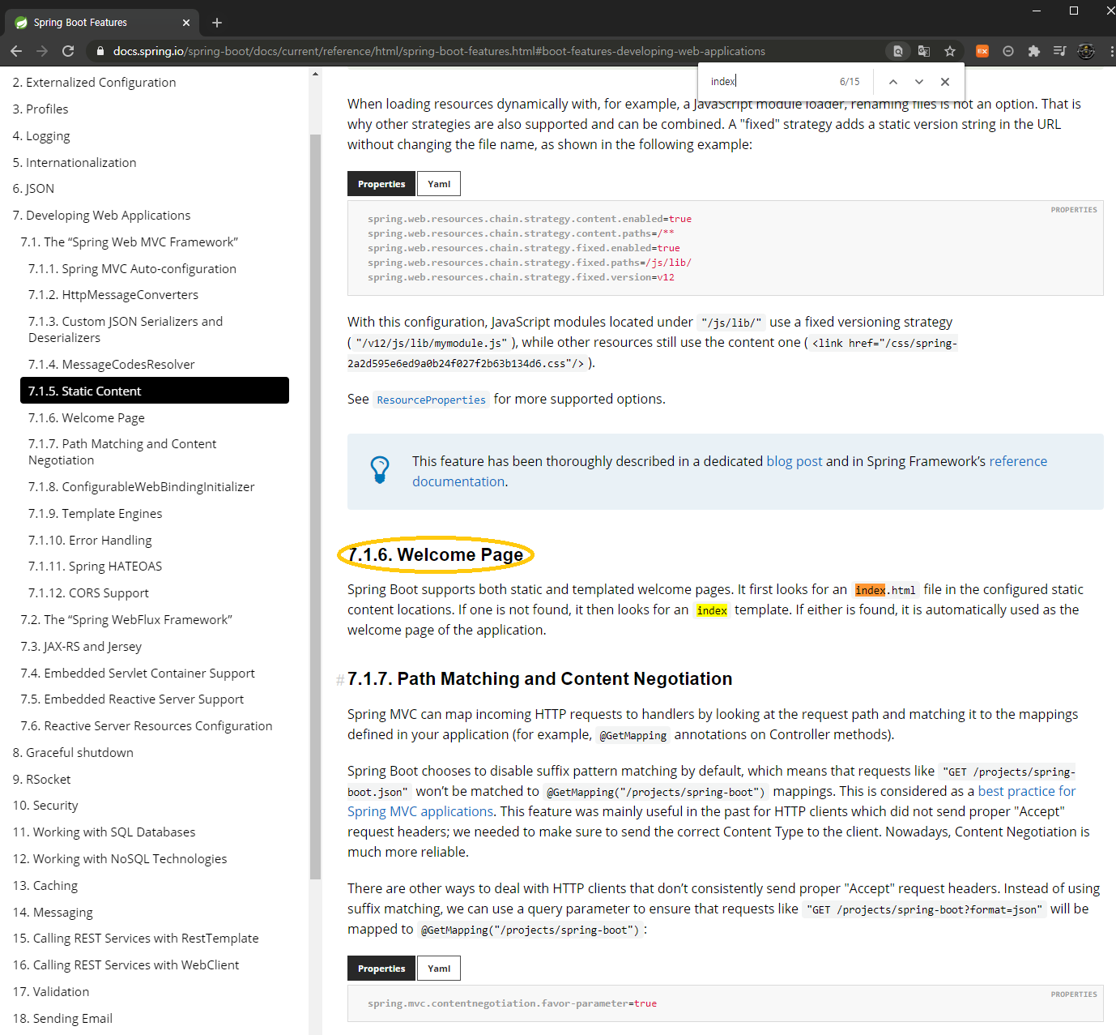This screenshot has height=1035, width=1116.
Task: Jump to next find result
Action: [919, 82]
